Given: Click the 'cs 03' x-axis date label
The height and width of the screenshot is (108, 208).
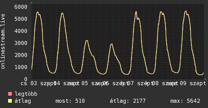Looking at the screenshot, I should point(29,83).
